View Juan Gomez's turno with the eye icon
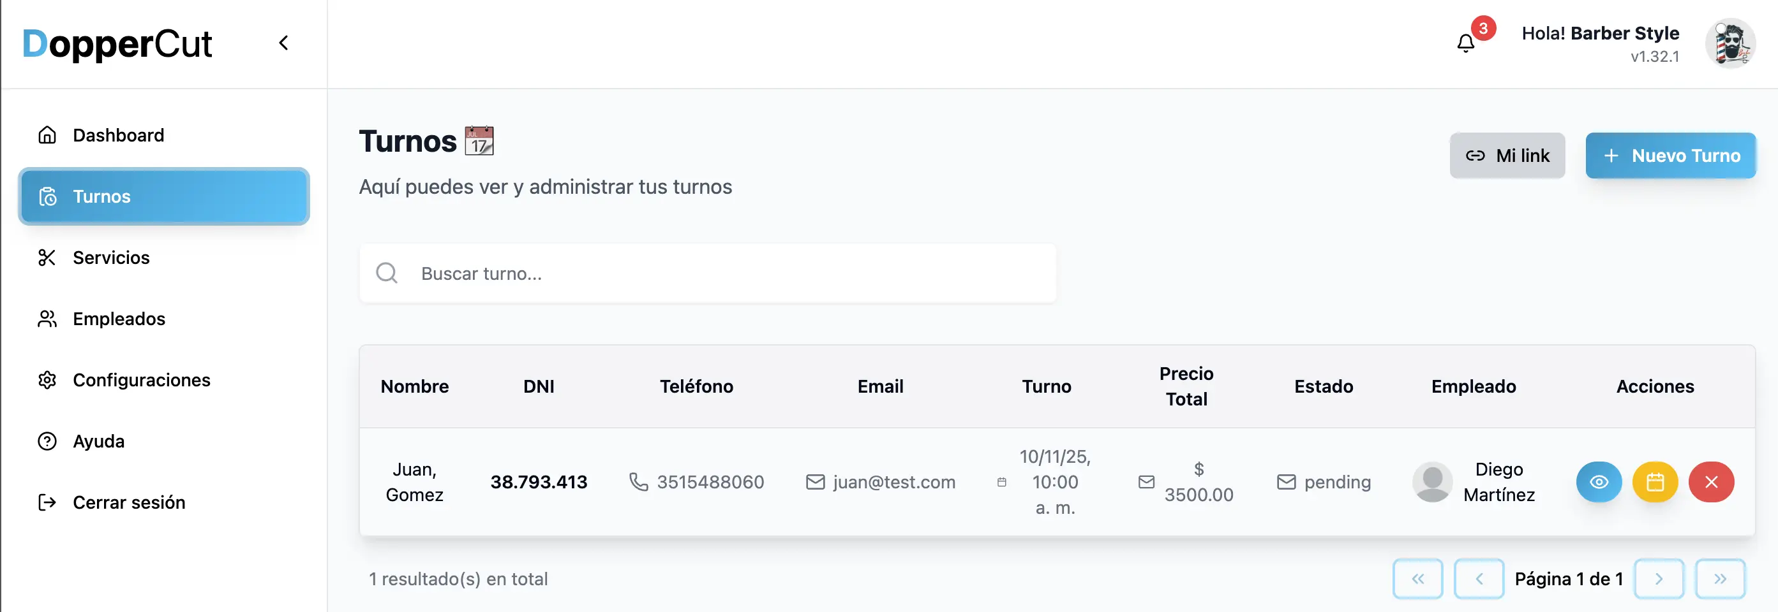1778x612 pixels. tap(1599, 482)
